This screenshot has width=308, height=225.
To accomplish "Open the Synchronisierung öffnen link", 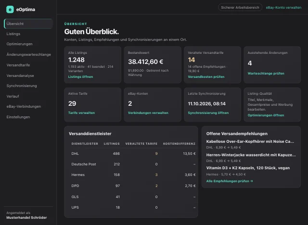I will coord(208,113).
